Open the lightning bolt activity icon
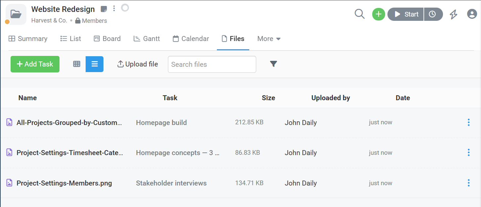Viewport: 481px width, 207px height. 453,14
